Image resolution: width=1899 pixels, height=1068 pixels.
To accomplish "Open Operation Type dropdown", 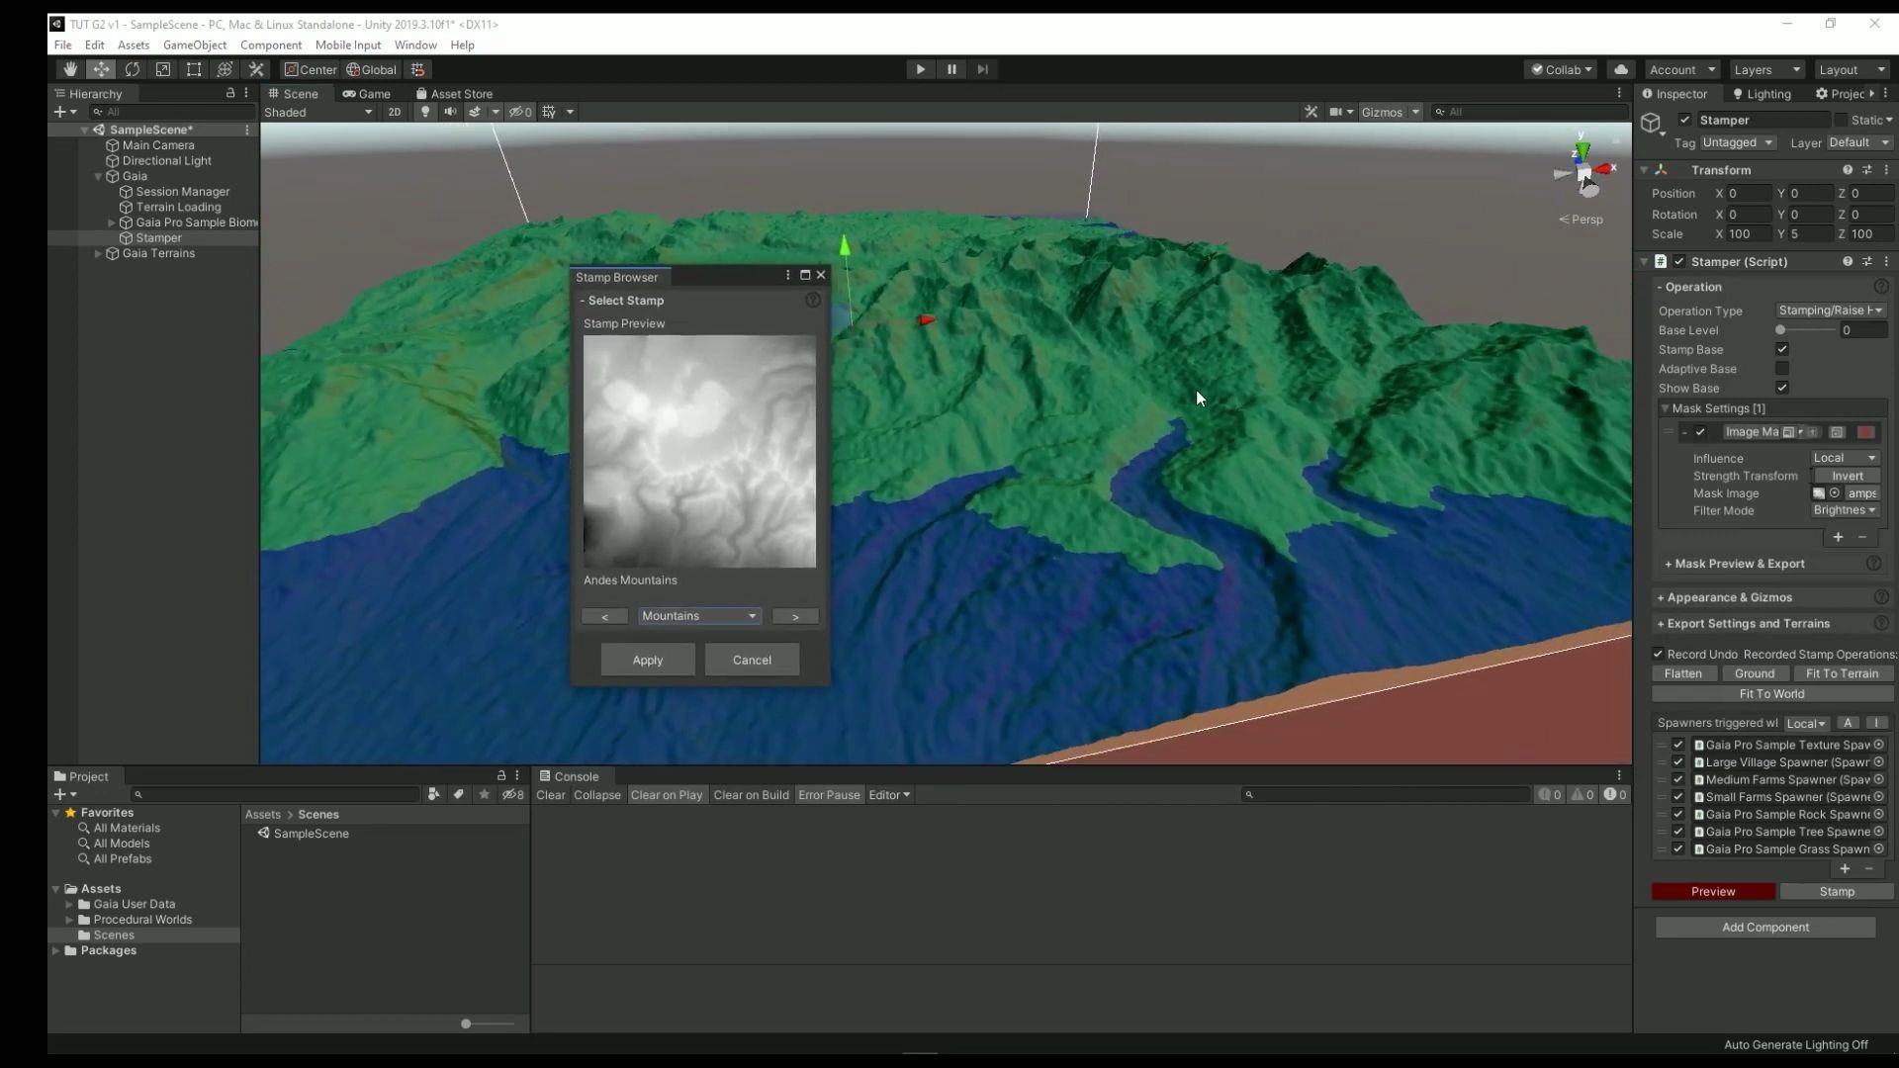I will [1831, 311].
